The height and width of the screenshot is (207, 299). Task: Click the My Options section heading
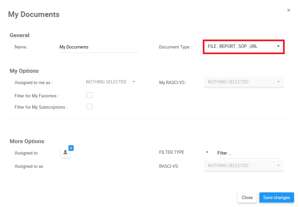[24, 71]
